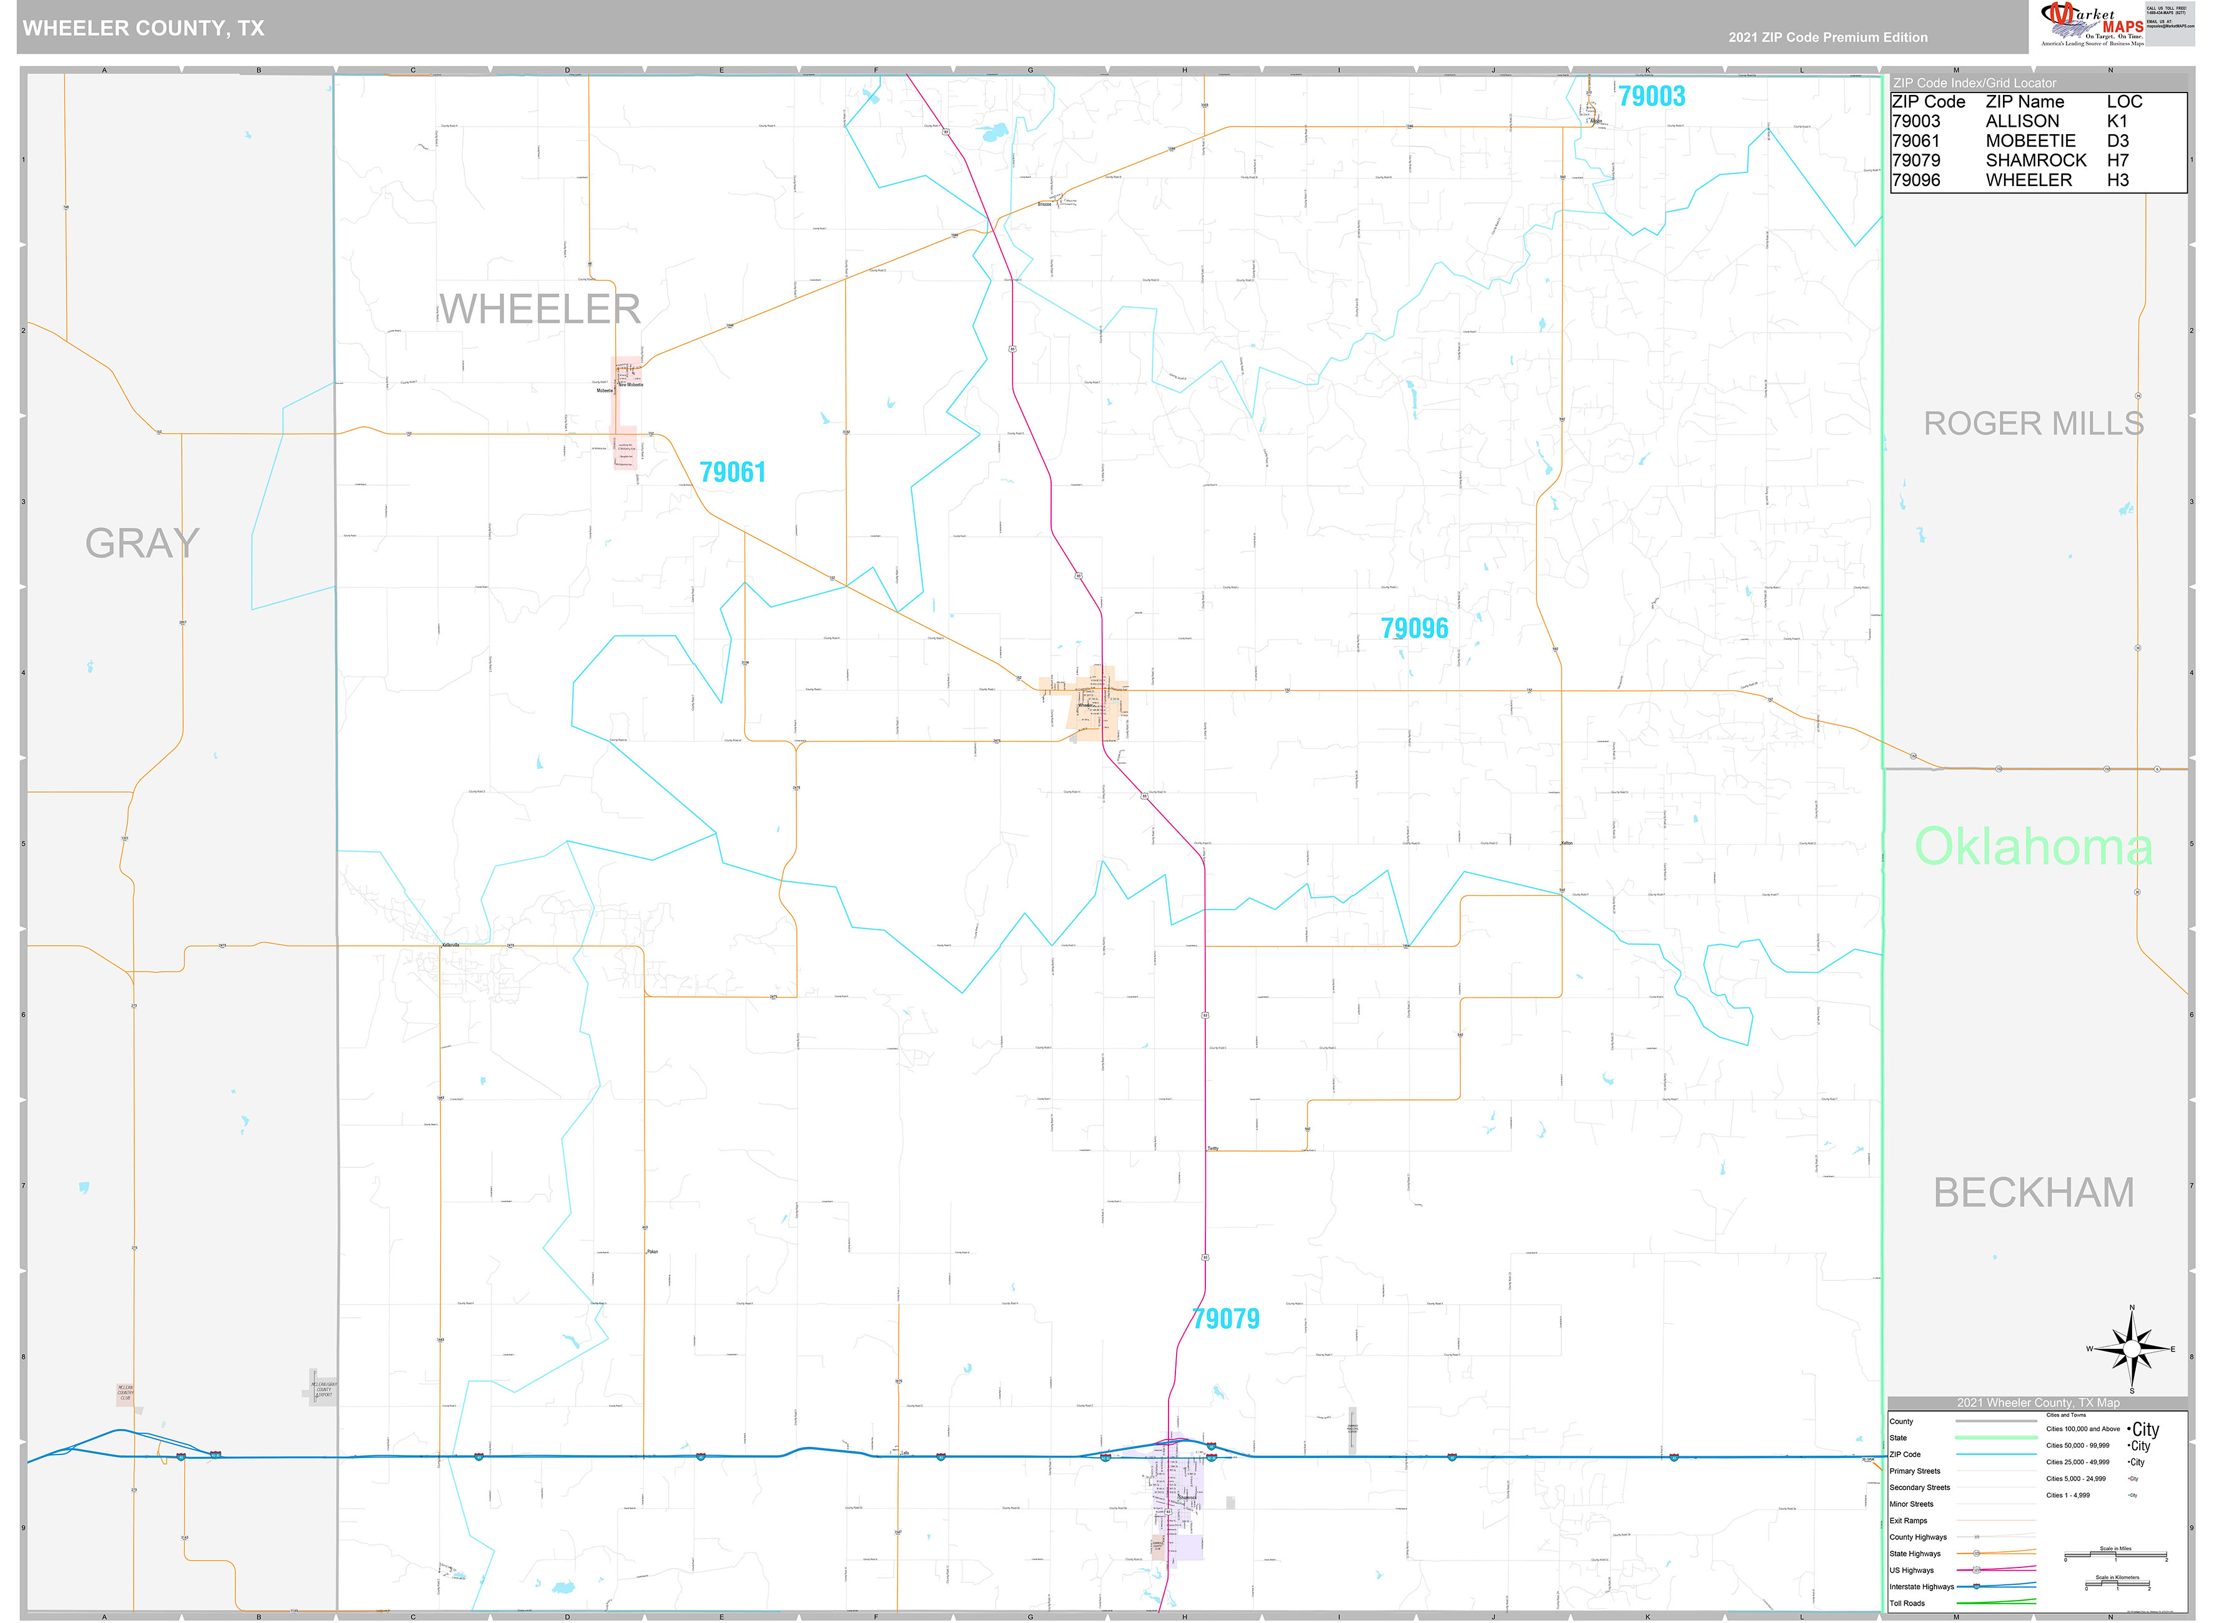The width and height of the screenshot is (2214, 1623).
Task: Select the US Highways route shield in legend
Action: coord(1976,1570)
